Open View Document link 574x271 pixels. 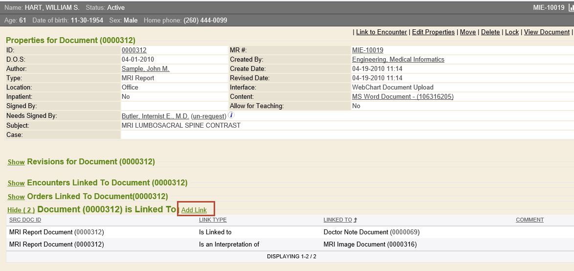tap(547, 32)
